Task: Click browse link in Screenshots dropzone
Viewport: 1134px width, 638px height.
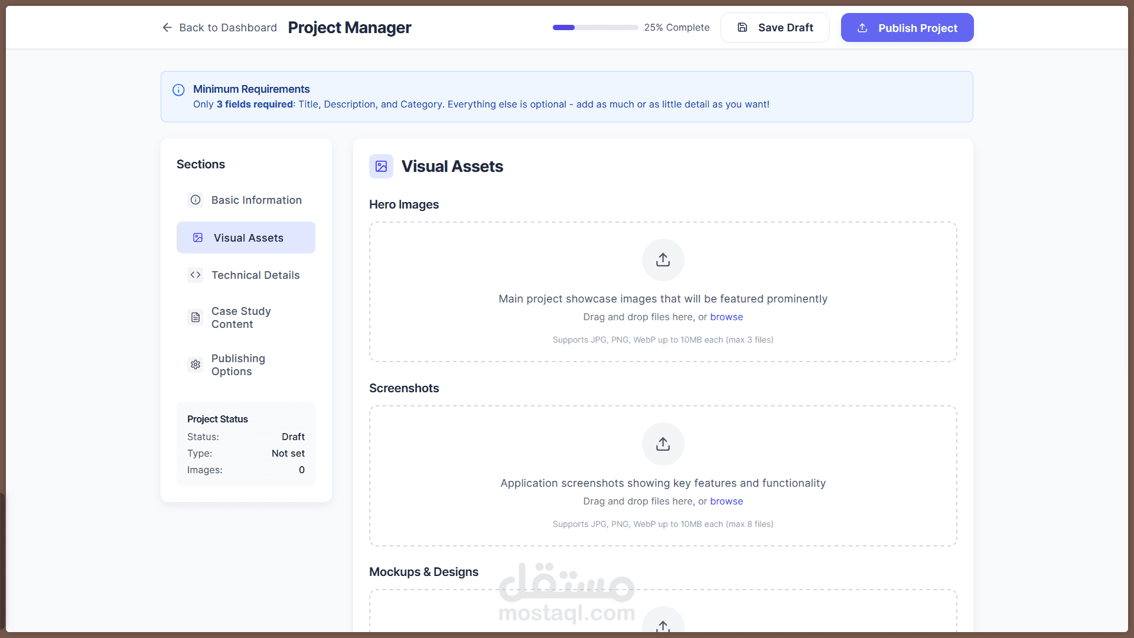Action: click(x=726, y=502)
